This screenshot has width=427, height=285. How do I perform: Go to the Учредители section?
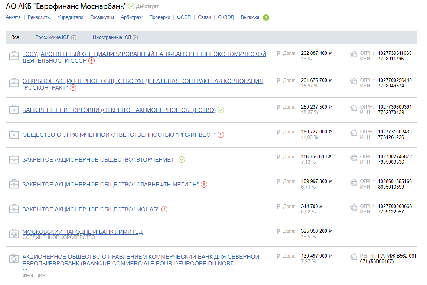[70, 17]
